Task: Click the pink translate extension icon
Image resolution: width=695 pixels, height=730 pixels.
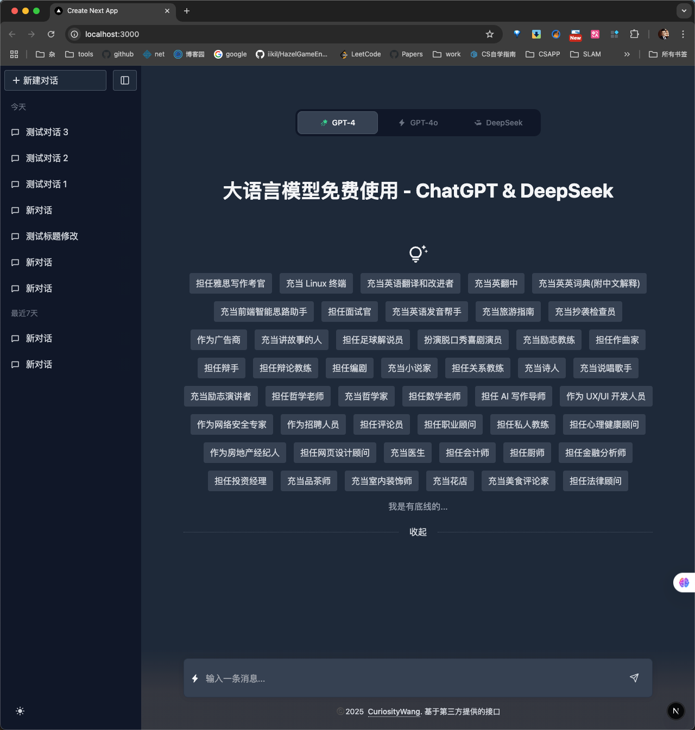Action: tap(595, 34)
